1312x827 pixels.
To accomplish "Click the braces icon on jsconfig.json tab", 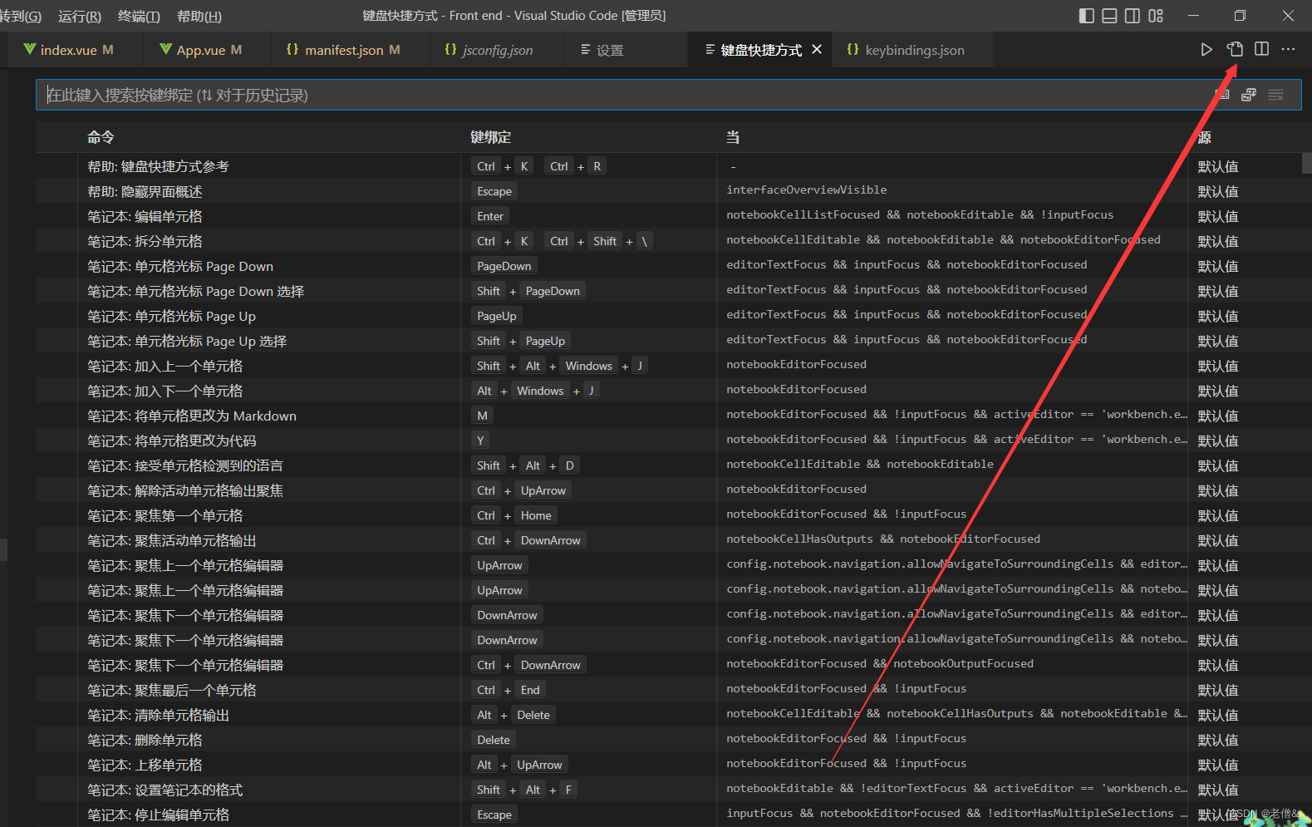I will click(x=450, y=50).
